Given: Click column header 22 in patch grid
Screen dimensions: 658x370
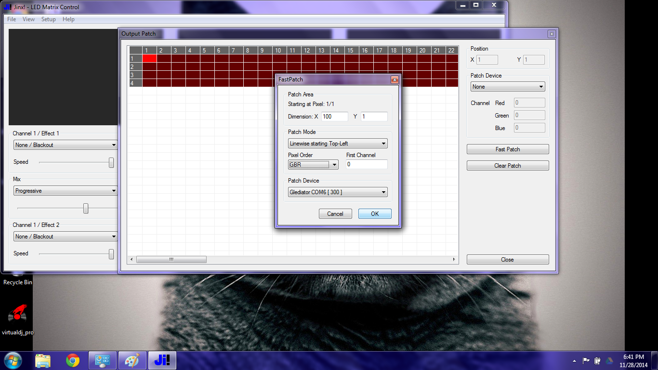Looking at the screenshot, I should [x=451, y=50].
